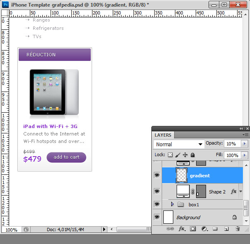The width and height of the screenshot is (250, 244).
Task: Switch to the LAYERS tab
Action: [x=163, y=135]
